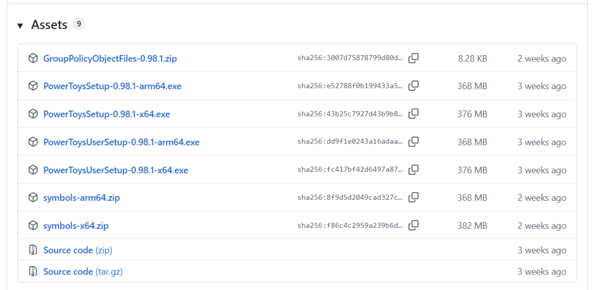
Task: Click the Assets heading text
Action: tap(49, 25)
